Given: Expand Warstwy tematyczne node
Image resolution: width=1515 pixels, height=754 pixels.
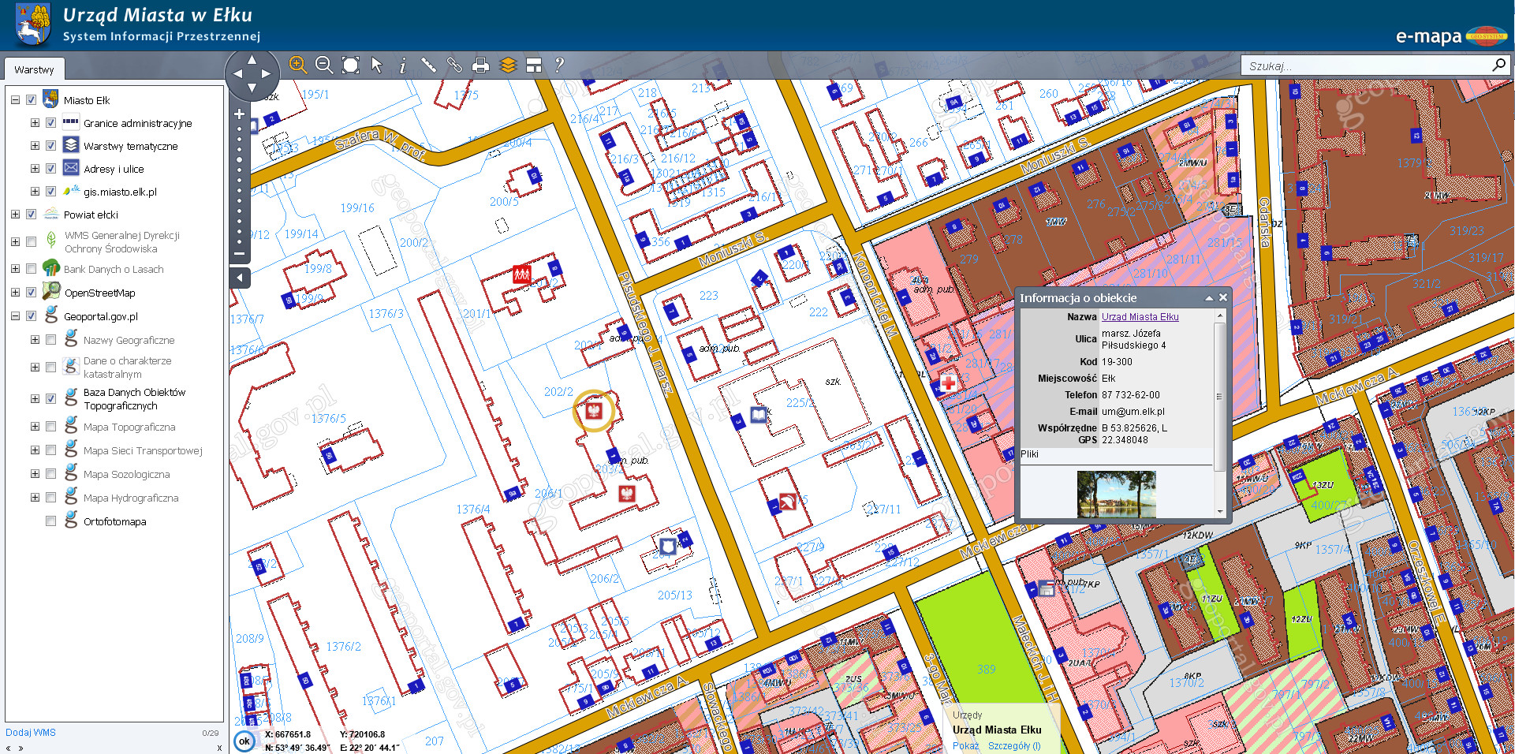Looking at the screenshot, I should (x=35, y=146).
